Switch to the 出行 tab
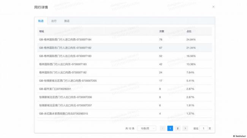The image size is (247, 138). point(54,21)
